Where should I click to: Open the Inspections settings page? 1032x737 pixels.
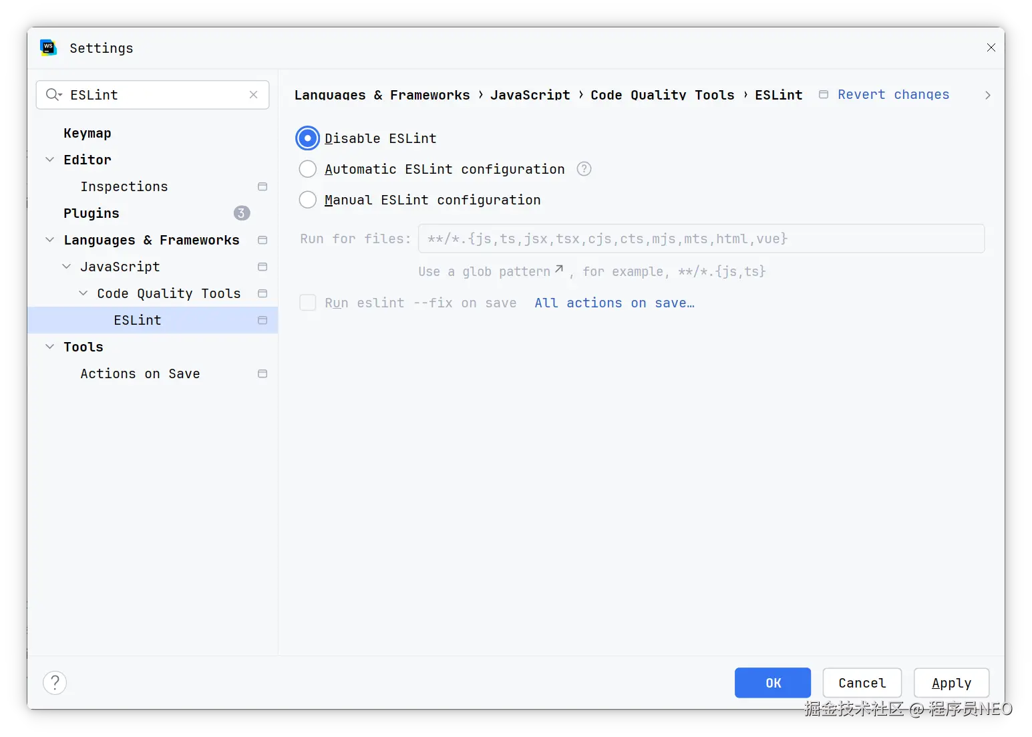[x=124, y=186]
